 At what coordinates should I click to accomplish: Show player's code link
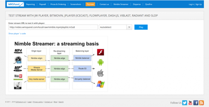[17, 33]
